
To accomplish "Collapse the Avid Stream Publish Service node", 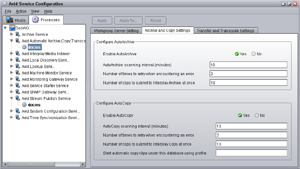I will coord(12,98).
